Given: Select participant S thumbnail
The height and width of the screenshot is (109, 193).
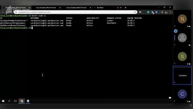Looking at the screenshot, I should (182, 57).
